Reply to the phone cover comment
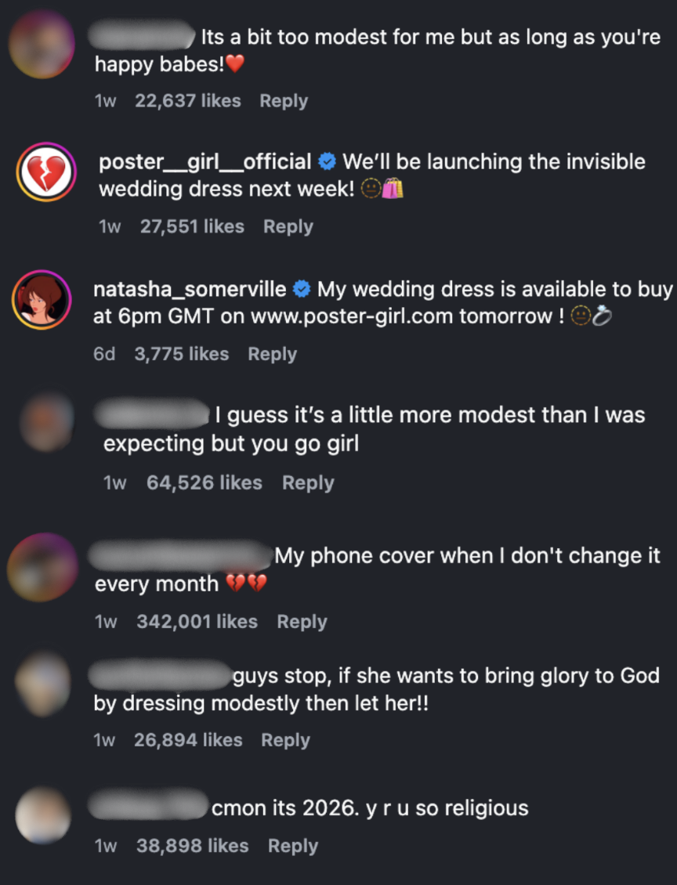Viewport: 677px width, 885px height. (302, 622)
